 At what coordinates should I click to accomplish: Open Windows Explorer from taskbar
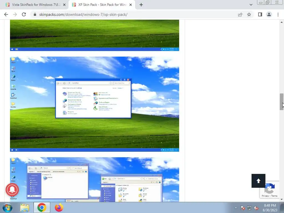(x=25, y=208)
